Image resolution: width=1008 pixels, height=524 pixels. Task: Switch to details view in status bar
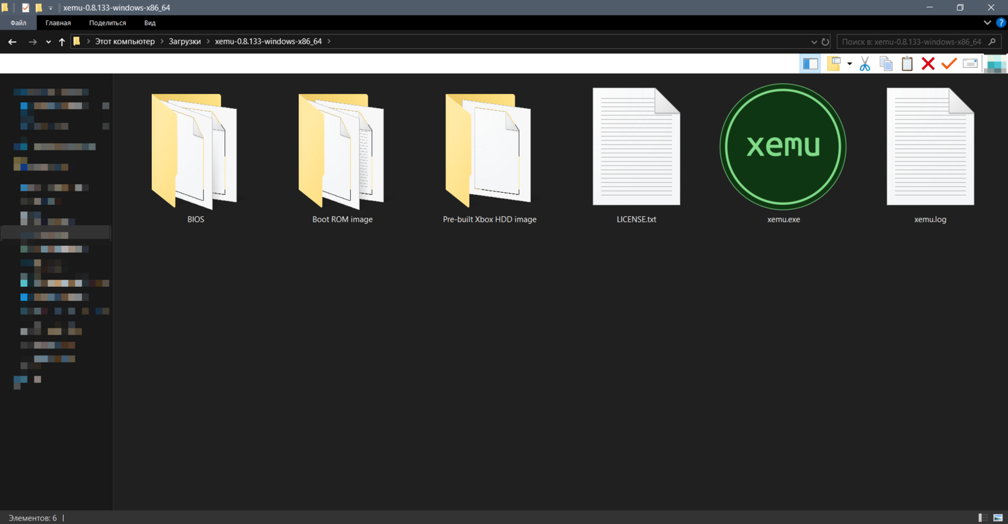pyautogui.click(x=984, y=518)
